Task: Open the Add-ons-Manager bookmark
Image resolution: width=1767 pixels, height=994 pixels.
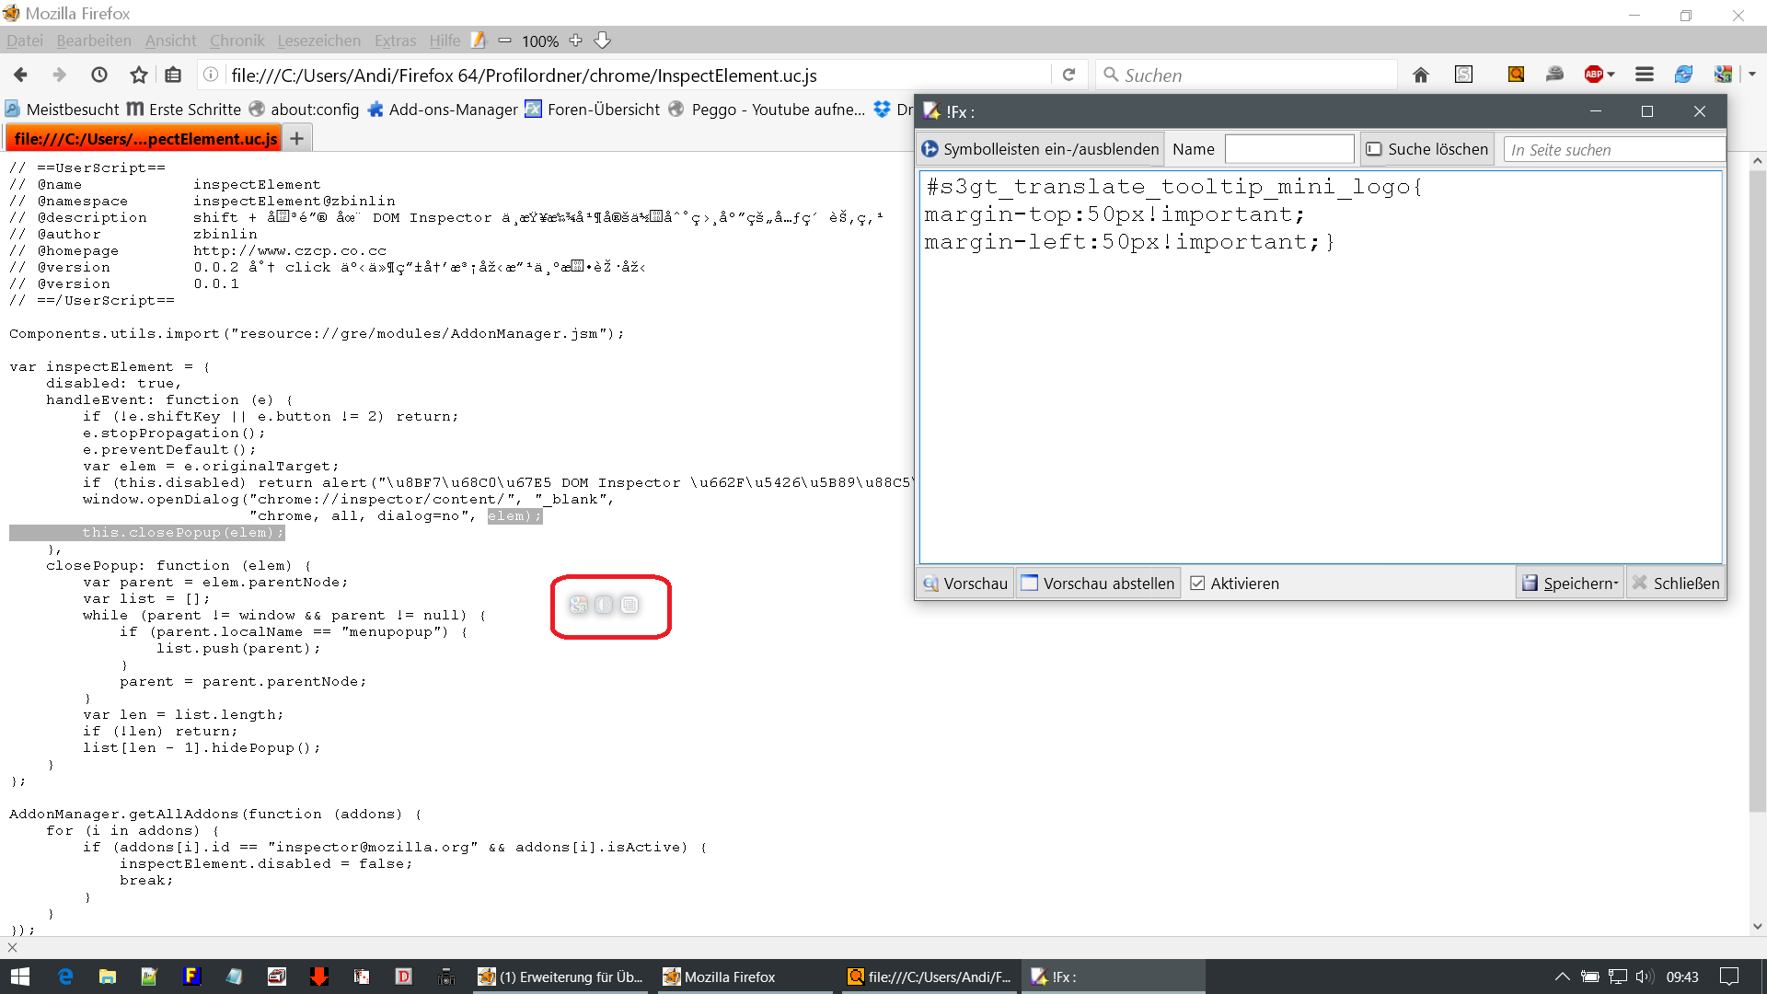Action: pyautogui.click(x=443, y=110)
